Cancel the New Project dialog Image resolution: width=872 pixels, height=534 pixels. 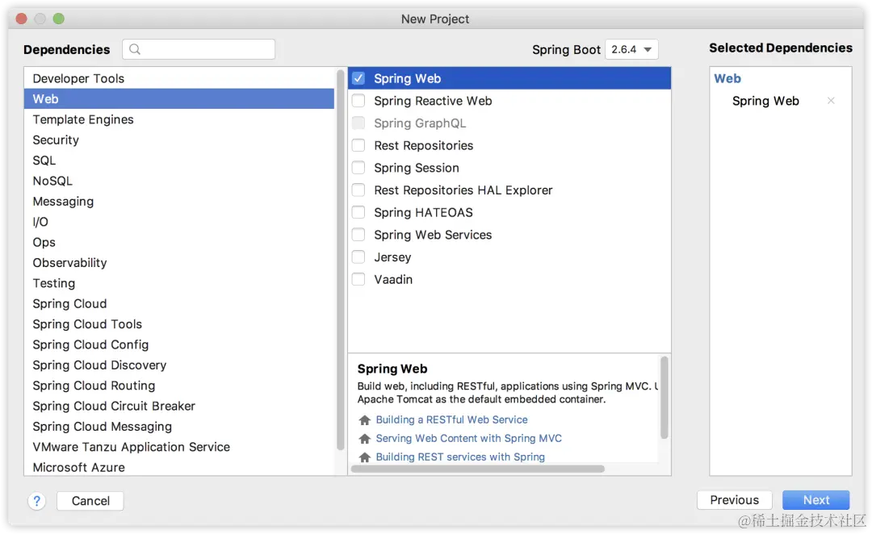coord(90,501)
